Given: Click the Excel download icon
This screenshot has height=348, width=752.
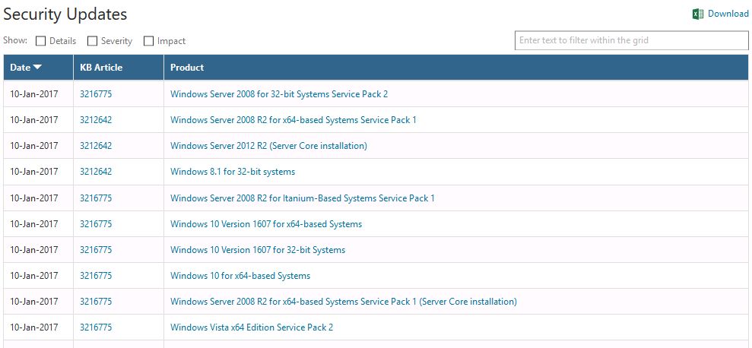Looking at the screenshot, I should pos(698,14).
